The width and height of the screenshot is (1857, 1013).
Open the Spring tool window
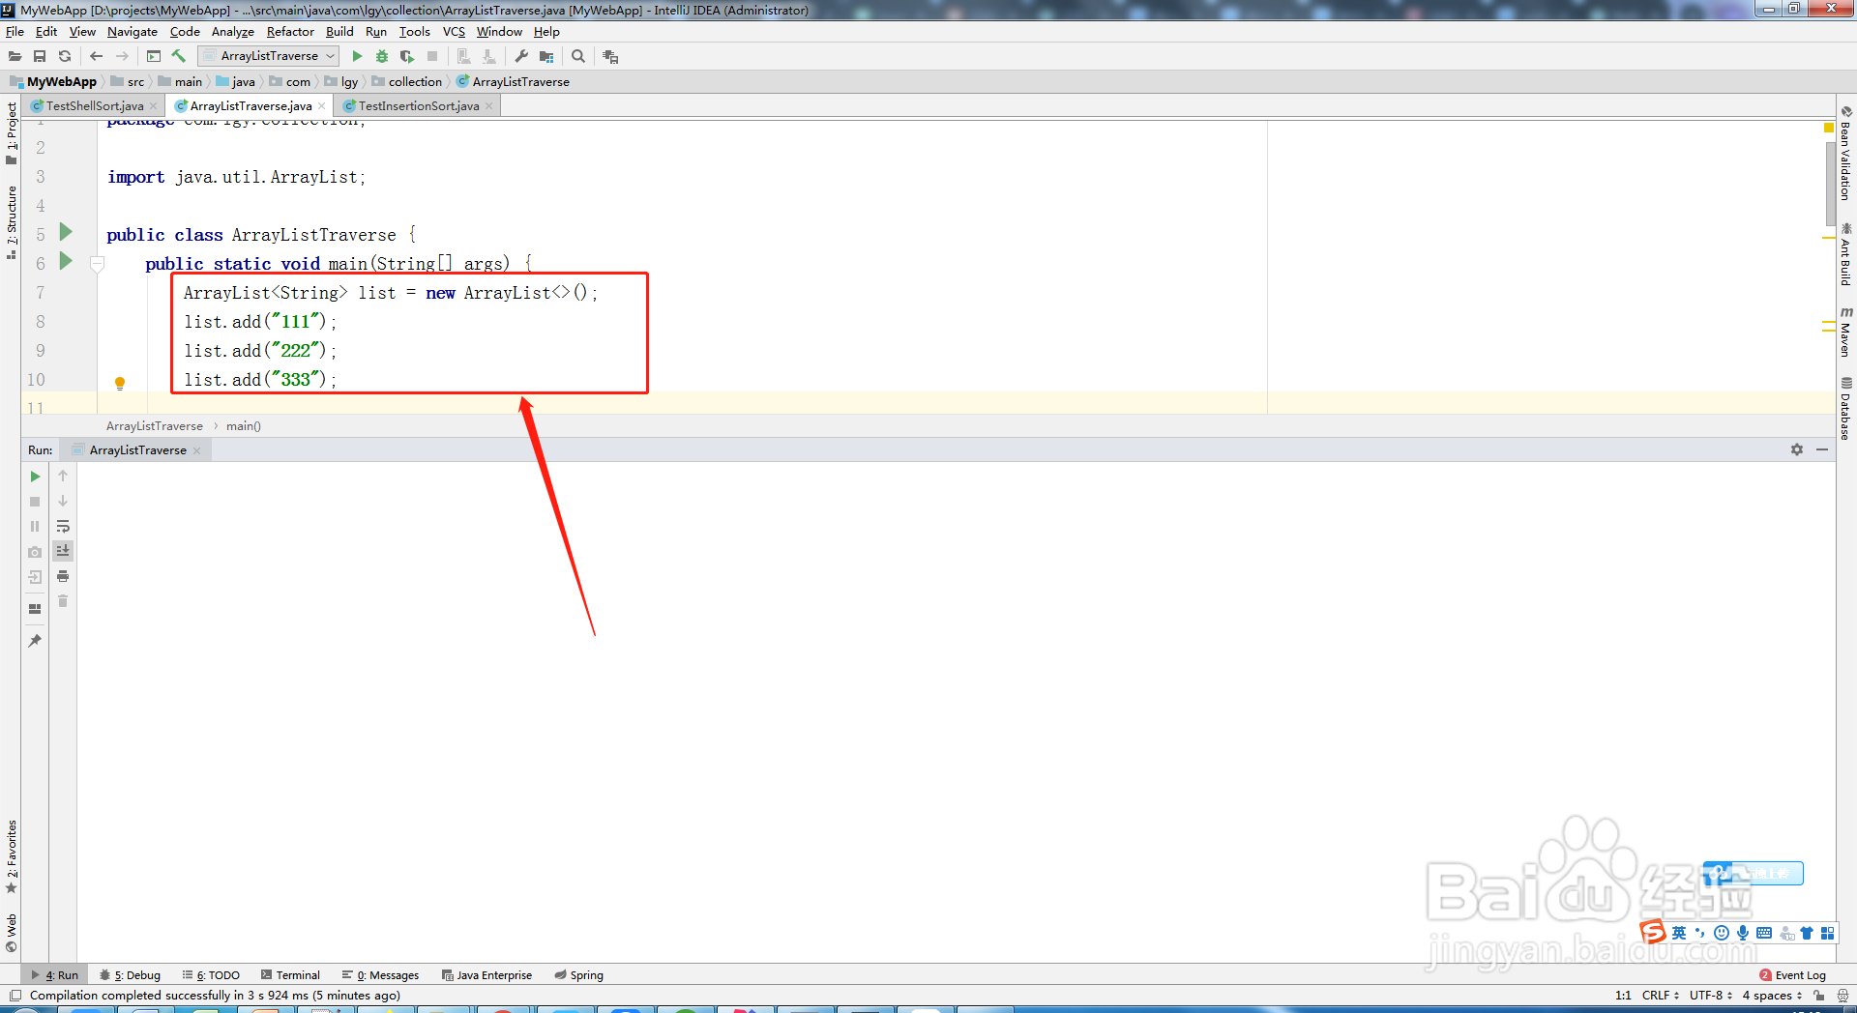pos(578,975)
